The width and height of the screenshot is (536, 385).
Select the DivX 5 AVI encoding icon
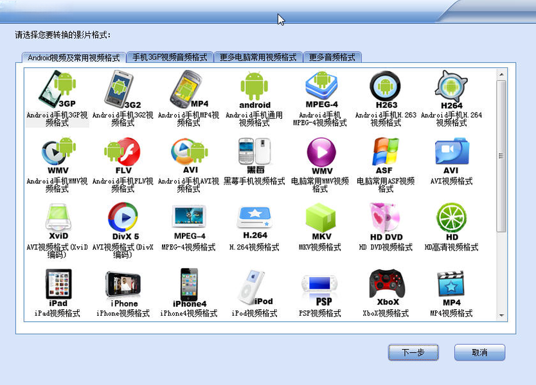pyautogui.click(x=124, y=222)
